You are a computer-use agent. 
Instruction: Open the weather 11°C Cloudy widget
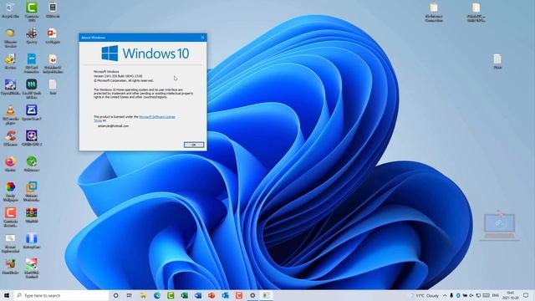[425, 295]
